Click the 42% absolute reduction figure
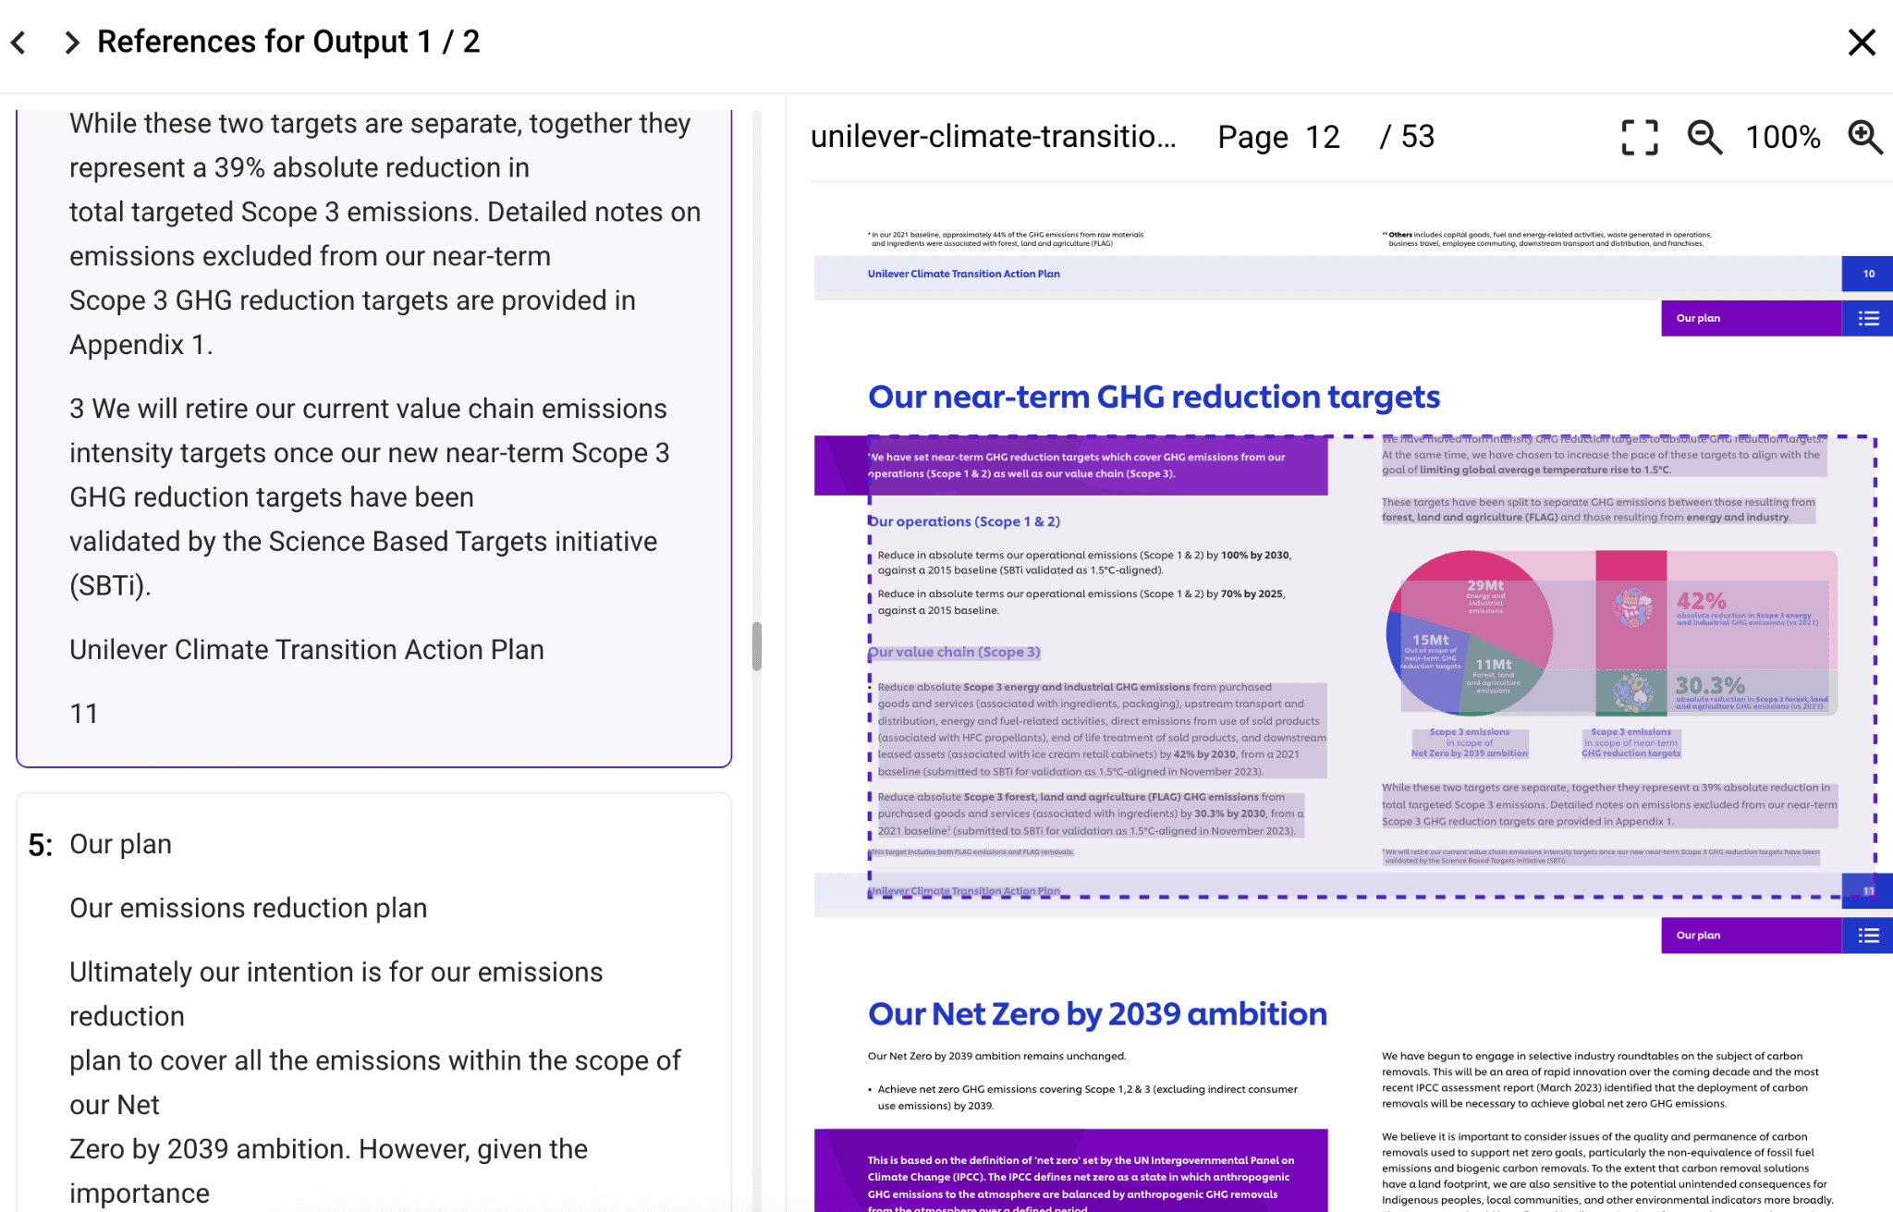 coord(1701,600)
